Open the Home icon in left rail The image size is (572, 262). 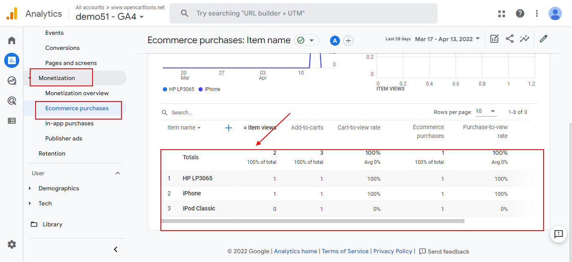point(12,40)
